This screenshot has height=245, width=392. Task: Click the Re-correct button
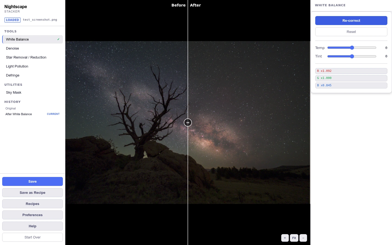click(351, 21)
